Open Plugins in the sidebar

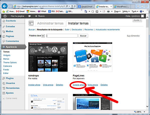click(x=10, y=78)
